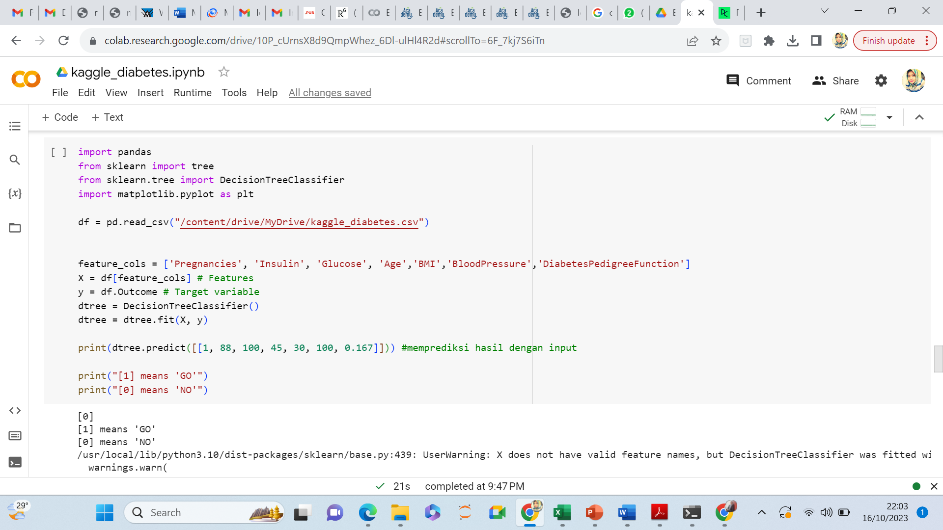Click the kaggle_diabetes.csv file path link

click(299, 222)
